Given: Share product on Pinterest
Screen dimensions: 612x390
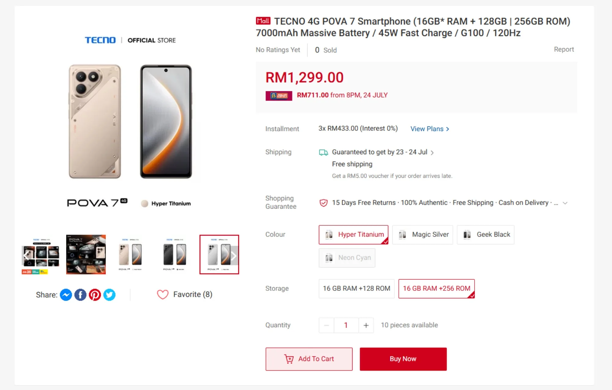Looking at the screenshot, I should pos(95,295).
